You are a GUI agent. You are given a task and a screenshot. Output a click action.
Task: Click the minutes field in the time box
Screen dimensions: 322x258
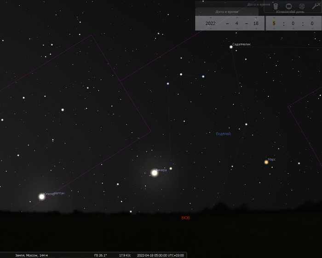[293, 23]
